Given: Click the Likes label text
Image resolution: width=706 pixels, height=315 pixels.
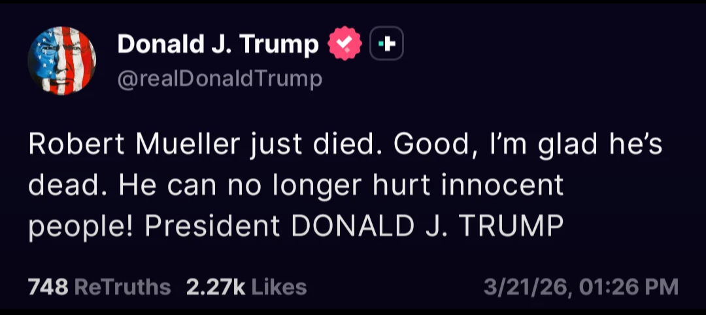Looking at the screenshot, I should (278, 286).
